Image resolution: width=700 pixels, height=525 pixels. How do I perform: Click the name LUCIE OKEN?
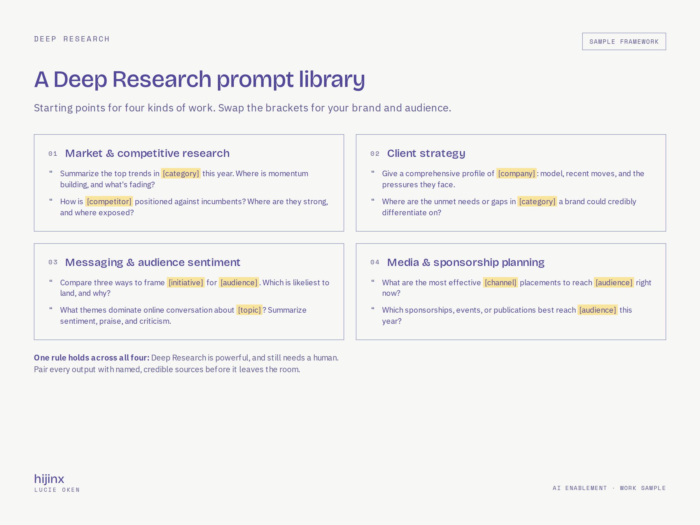[x=57, y=490]
